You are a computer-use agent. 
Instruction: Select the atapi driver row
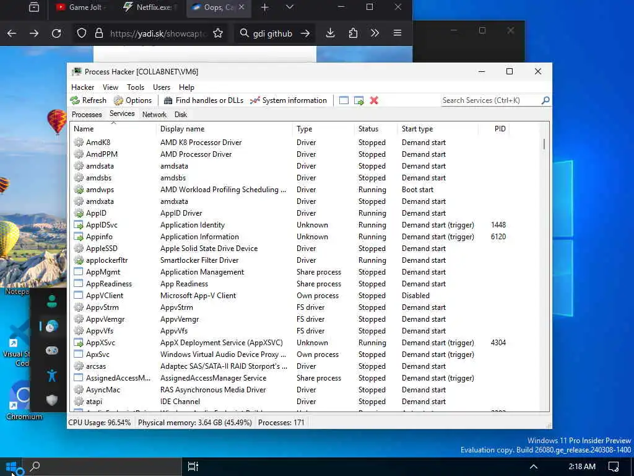(x=305, y=401)
